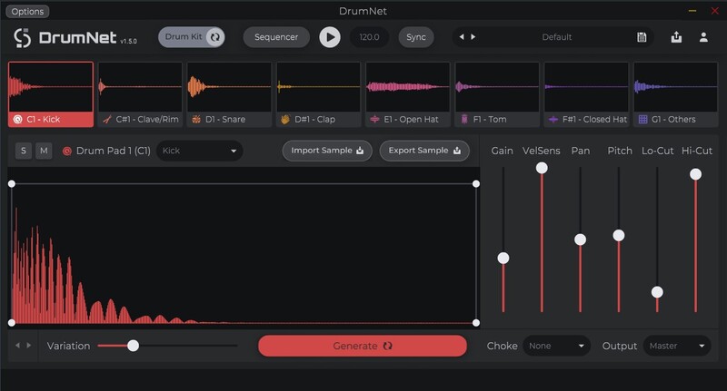Toggle the Sync button

415,37
